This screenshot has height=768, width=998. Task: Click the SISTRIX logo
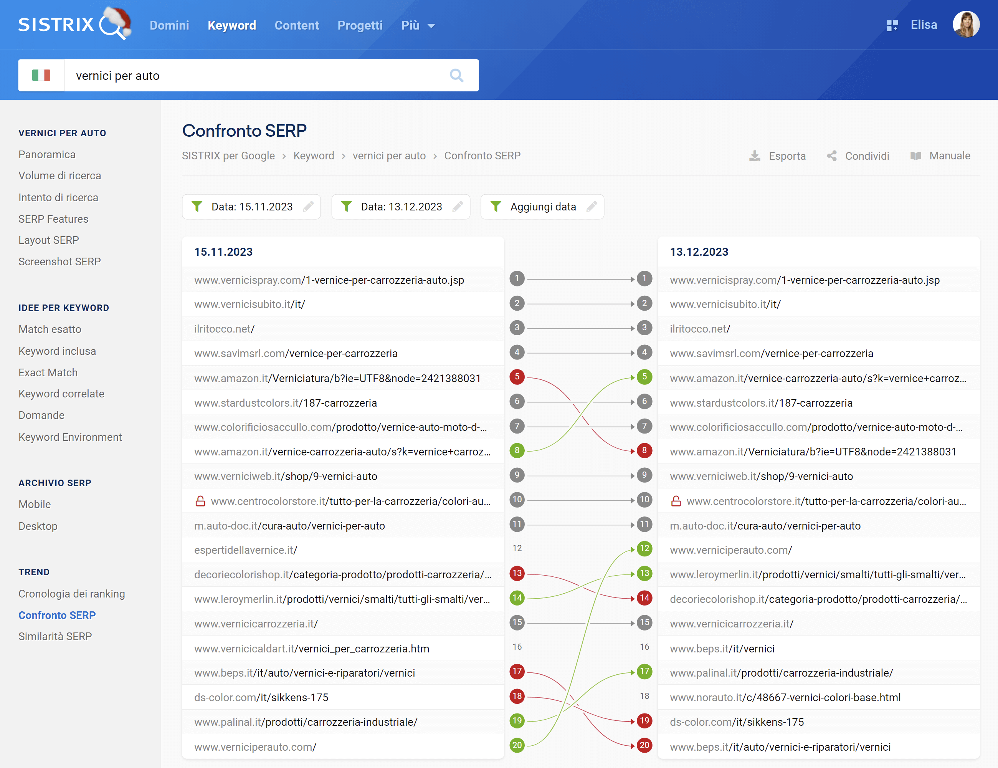click(74, 24)
